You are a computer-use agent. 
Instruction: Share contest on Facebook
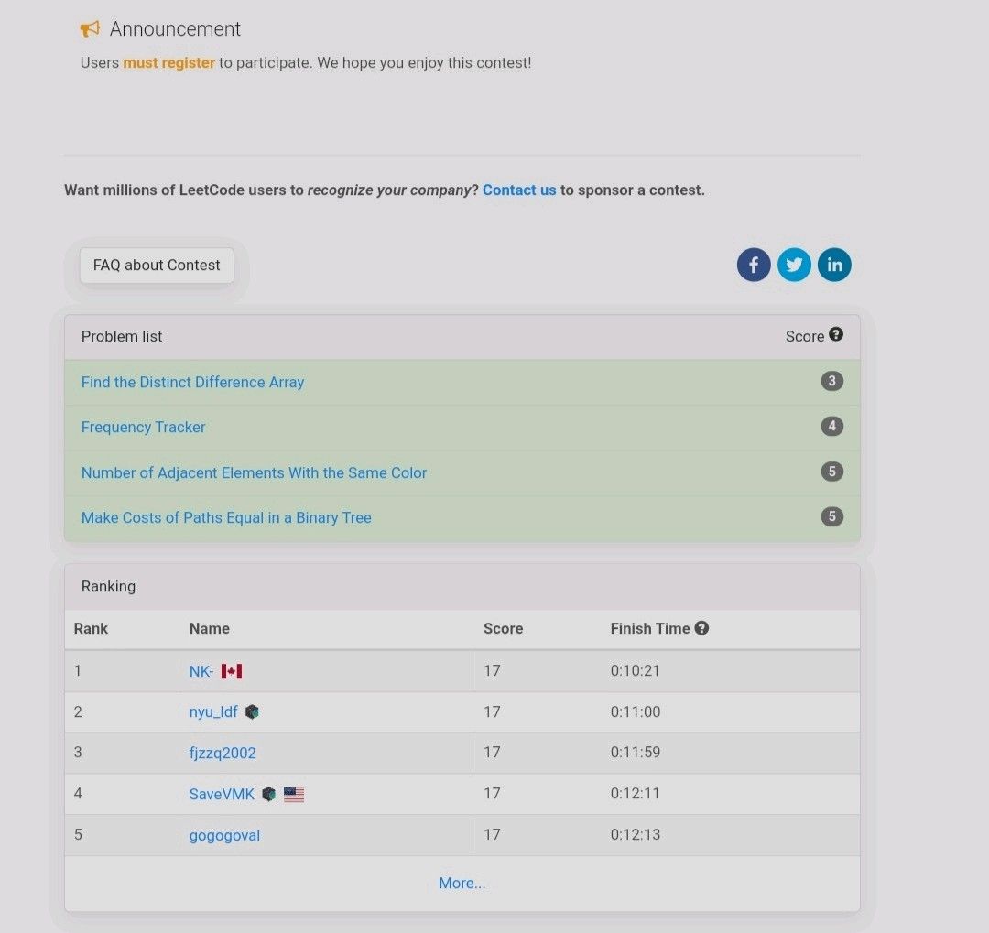coord(754,266)
